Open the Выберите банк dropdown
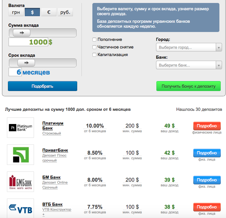Image resolution: width=226 pixels, height=218 pixels. (x=189, y=65)
